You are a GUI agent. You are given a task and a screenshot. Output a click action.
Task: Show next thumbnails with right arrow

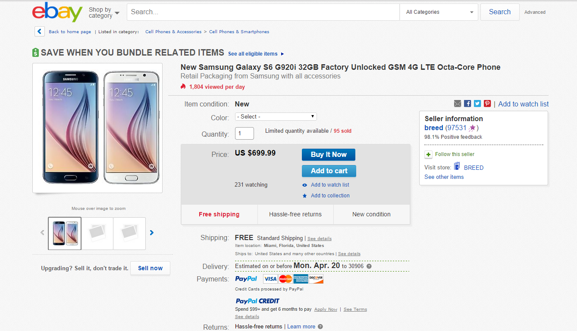coord(152,233)
